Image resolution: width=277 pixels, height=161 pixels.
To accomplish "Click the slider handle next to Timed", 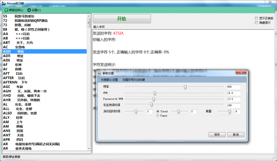I will click(178, 111).
